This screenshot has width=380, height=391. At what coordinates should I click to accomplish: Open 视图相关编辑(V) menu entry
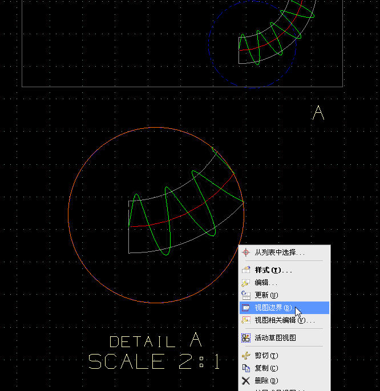tap(284, 320)
